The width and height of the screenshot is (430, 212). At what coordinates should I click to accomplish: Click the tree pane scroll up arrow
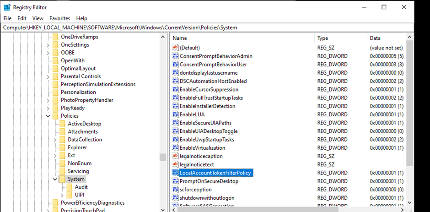click(x=163, y=37)
